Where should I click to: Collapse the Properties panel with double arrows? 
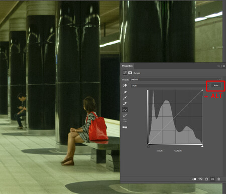(218, 66)
